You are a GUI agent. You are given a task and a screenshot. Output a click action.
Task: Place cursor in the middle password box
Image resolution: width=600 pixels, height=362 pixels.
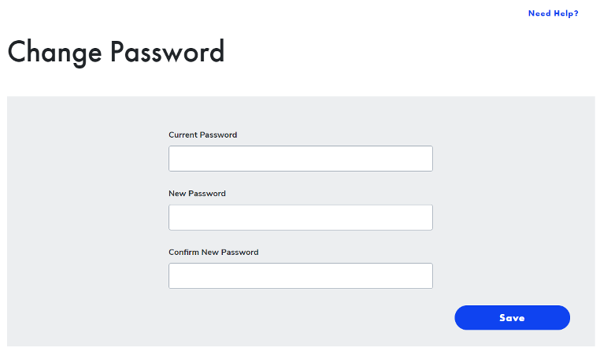[300, 217]
